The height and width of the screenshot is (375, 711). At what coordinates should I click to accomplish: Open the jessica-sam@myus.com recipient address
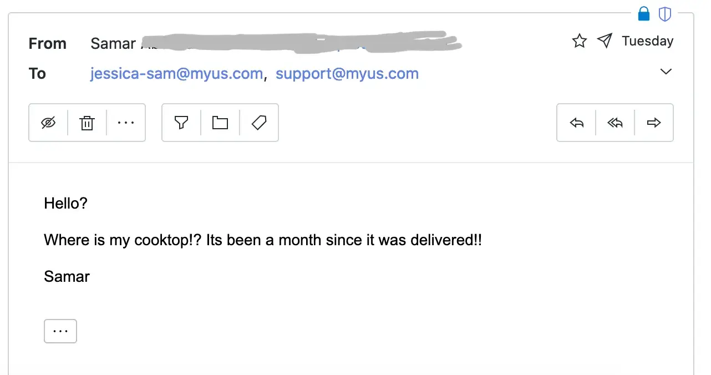pos(176,74)
